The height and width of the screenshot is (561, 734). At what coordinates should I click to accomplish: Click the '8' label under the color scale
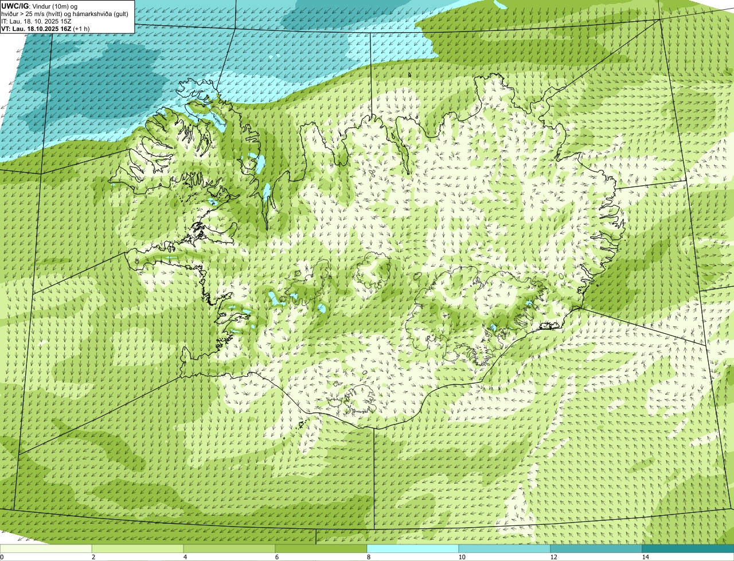point(368,557)
